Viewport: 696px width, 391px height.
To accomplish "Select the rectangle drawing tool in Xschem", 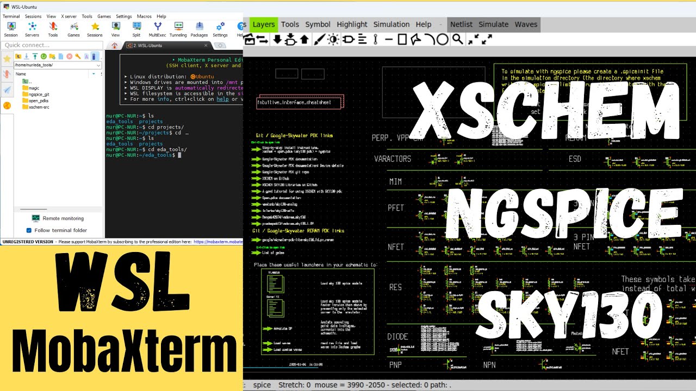I will (x=402, y=39).
